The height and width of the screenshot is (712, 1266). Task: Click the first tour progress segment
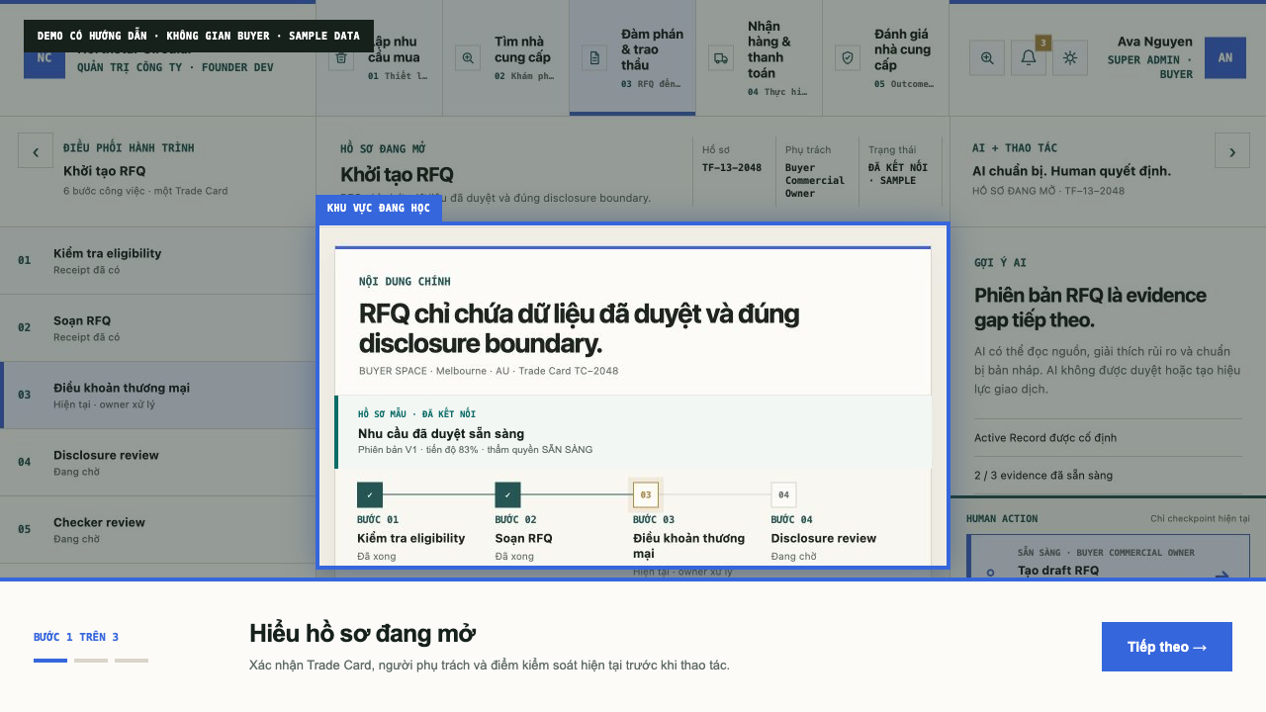50,661
